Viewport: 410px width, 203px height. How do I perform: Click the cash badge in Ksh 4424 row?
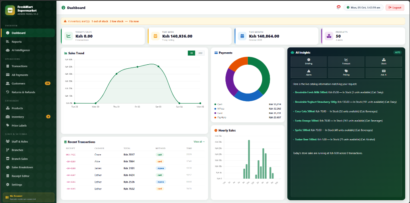(160, 175)
